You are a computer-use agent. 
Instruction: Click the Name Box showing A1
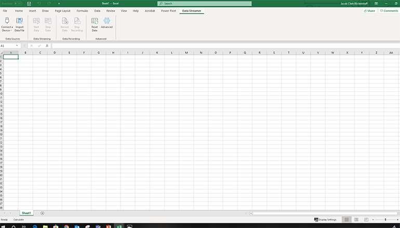click(x=8, y=46)
